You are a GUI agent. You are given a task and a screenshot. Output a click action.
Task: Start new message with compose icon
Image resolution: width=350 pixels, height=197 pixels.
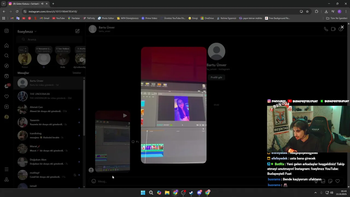coord(77,31)
